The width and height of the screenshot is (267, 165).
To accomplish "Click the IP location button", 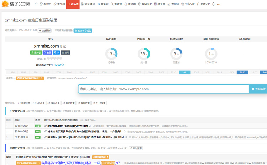I will pyautogui.click(x=56, y=53).
